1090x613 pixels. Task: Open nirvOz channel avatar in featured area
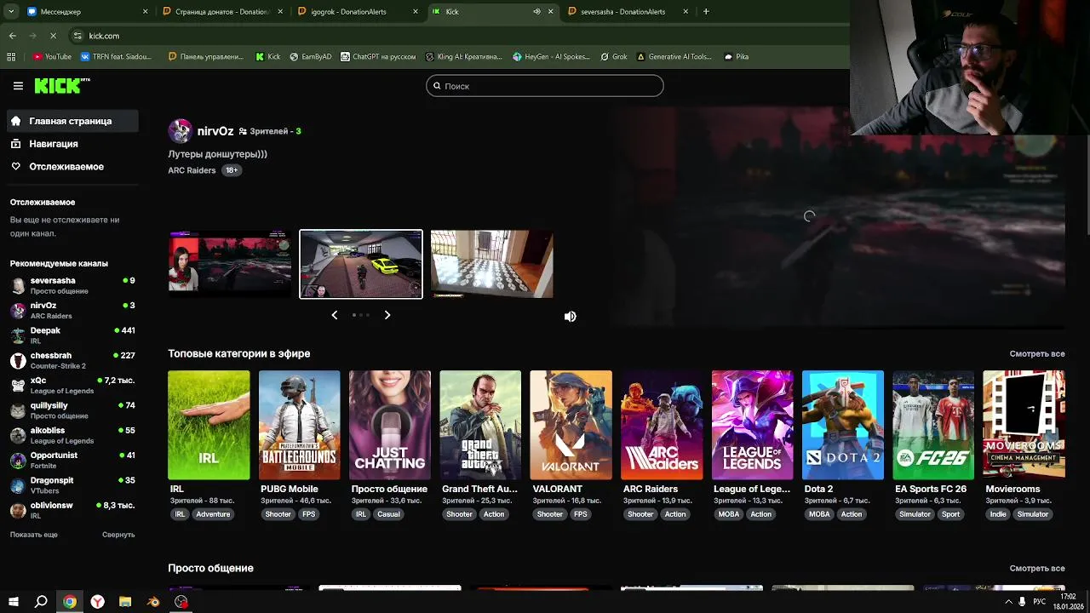180,130
